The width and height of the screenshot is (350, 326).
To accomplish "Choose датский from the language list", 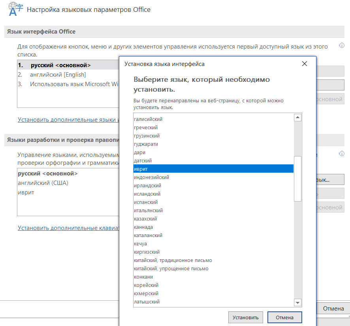I will point(143,161).
